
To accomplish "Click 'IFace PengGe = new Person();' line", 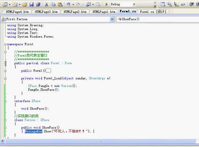I will pyautogui.click(x=52, y=86).
